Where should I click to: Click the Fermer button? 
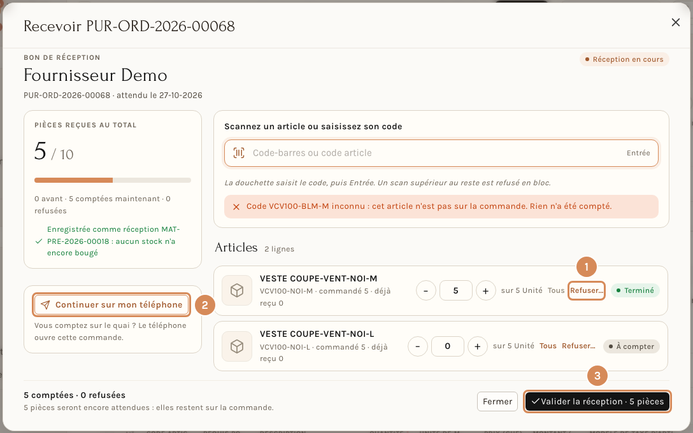pyautogui.click(x=497, y=402)
